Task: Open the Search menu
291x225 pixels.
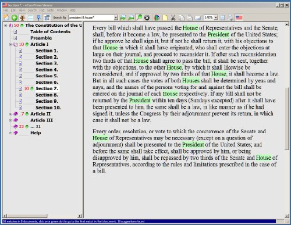Action: [32, 10]
